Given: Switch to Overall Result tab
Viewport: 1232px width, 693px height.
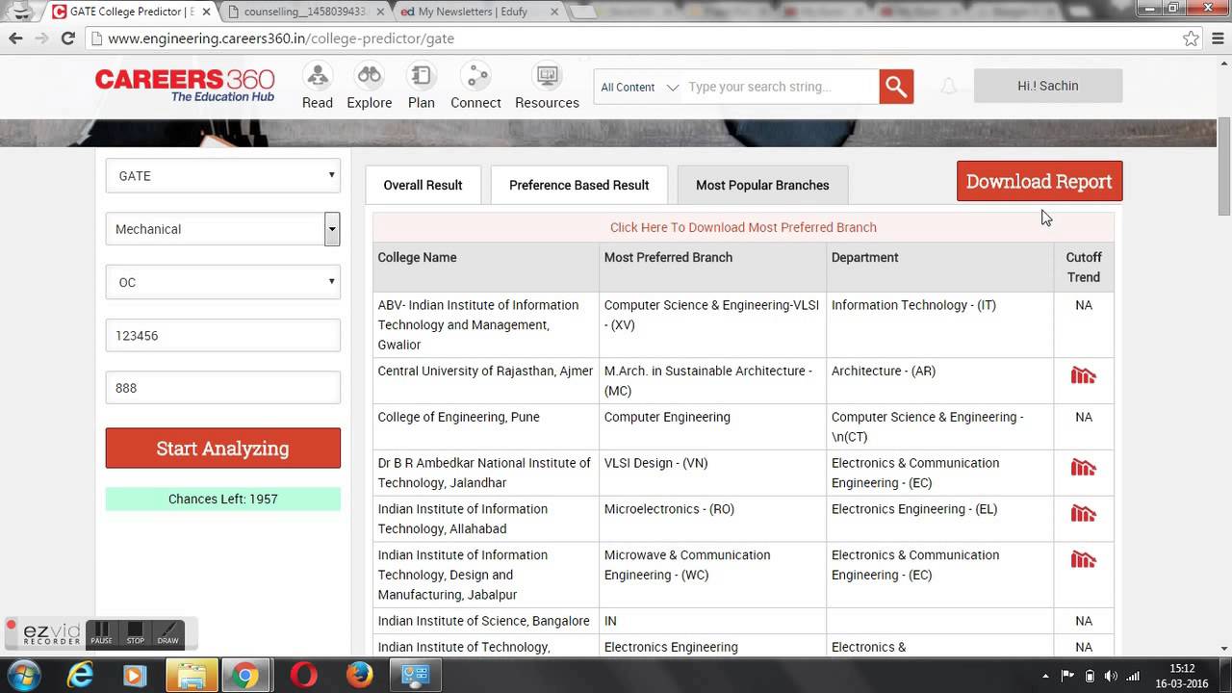Looking at the screenshot, I should [x=423, y=185].
